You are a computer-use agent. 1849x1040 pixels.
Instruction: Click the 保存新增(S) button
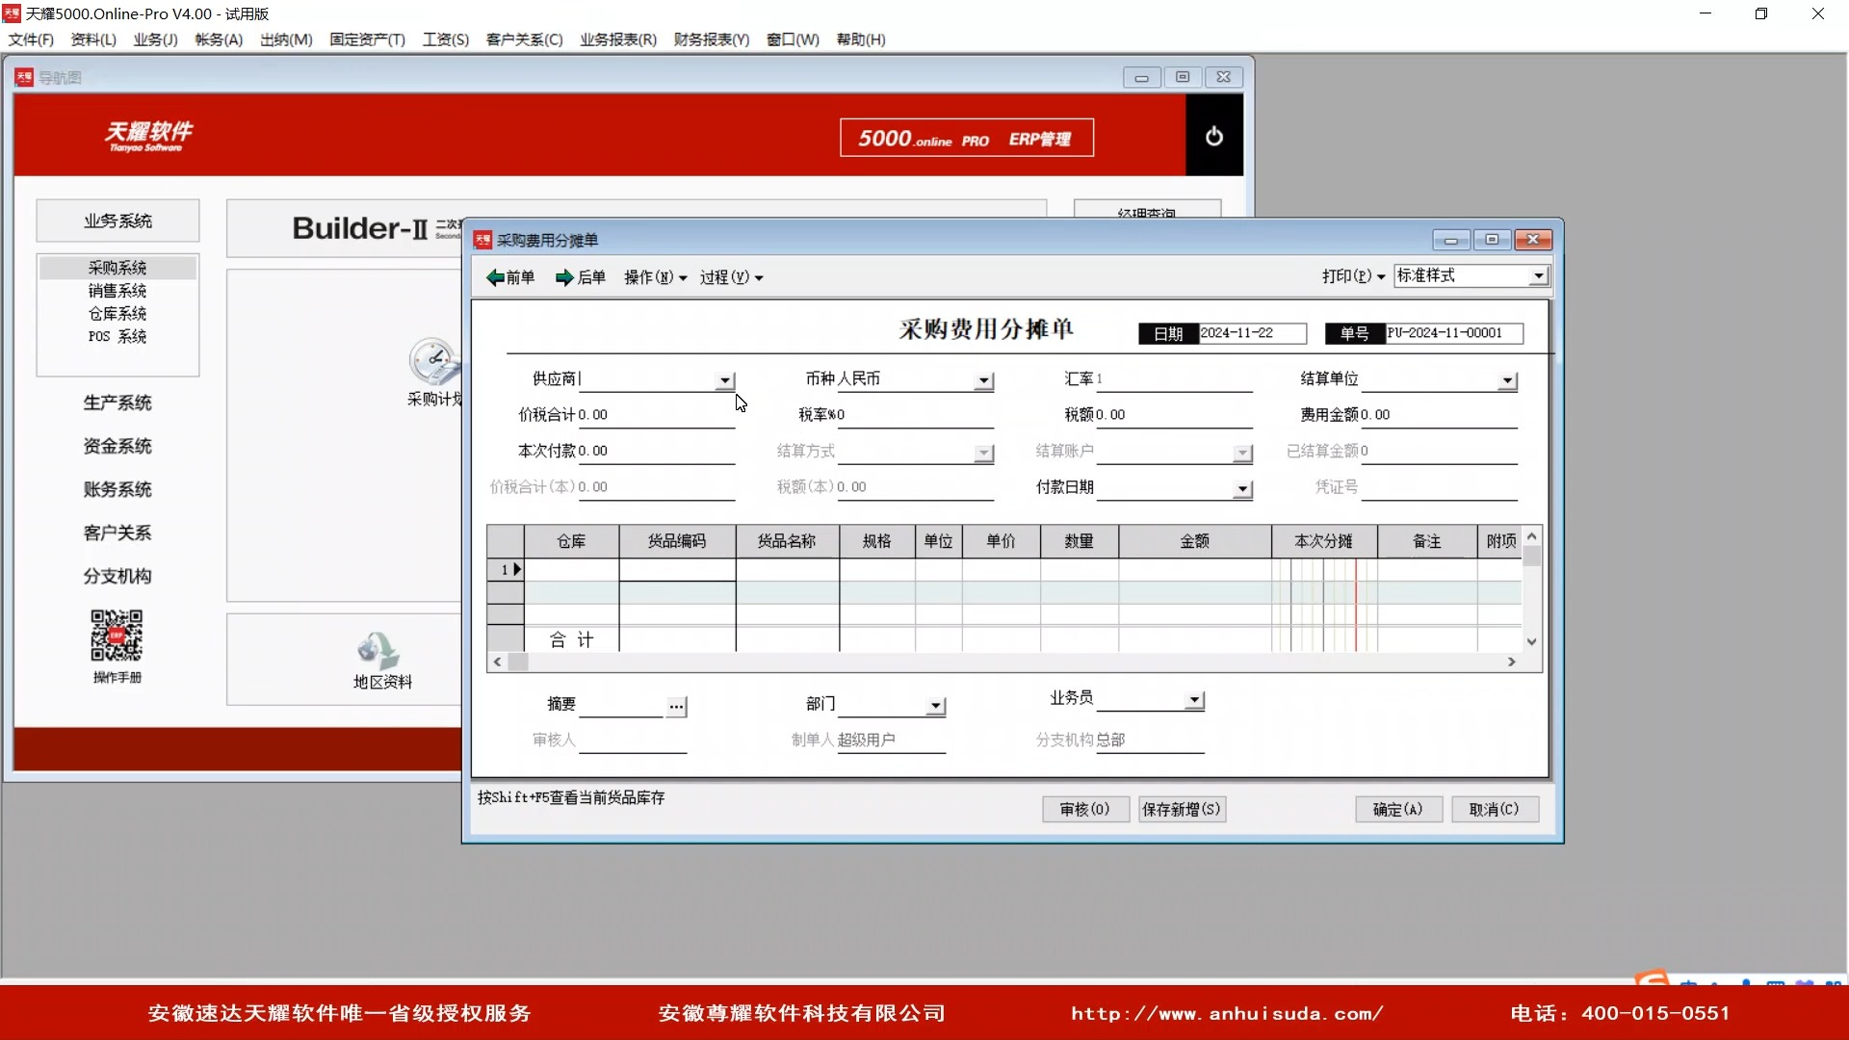1181,809
